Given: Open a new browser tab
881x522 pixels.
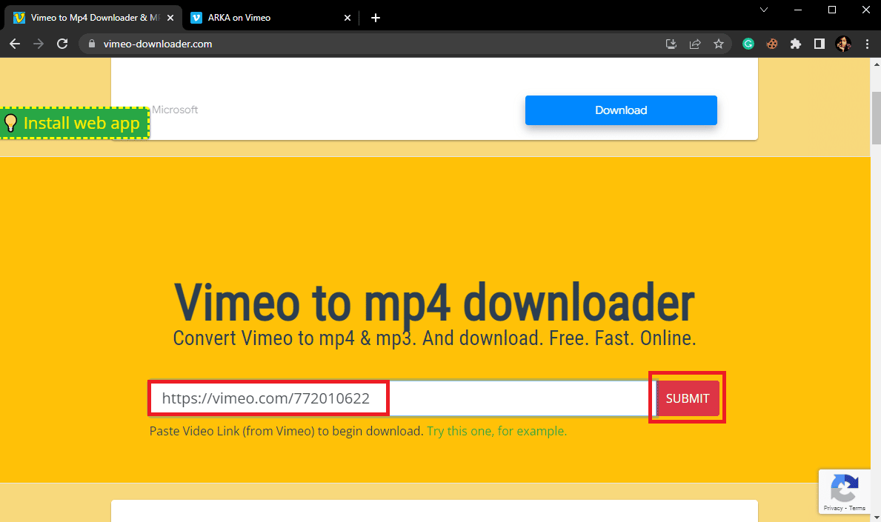Looking at the screenshot, I should pyautogui.click(x=376, y=18).
